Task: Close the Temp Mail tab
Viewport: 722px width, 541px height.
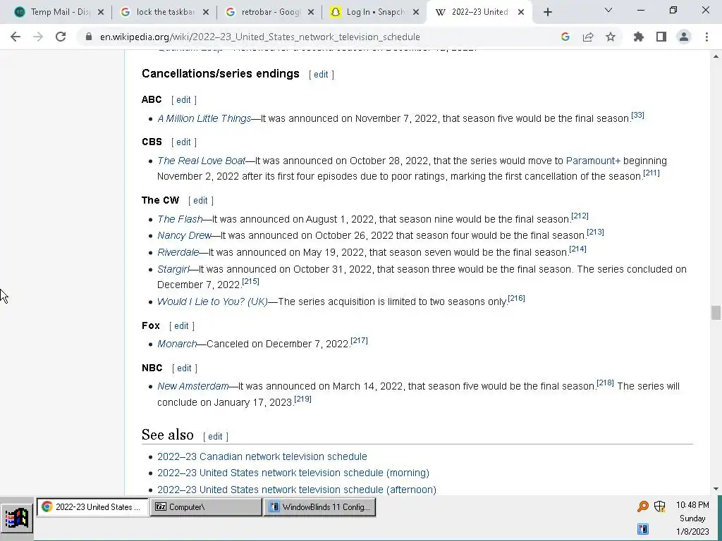Action: pyautogui.click(x=101, y=13)
